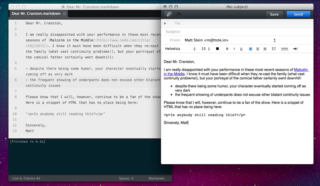
Task: Click the Save button
Action: point(274,14)
